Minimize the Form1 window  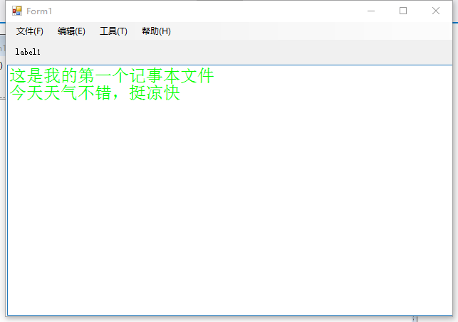(371, 11)
